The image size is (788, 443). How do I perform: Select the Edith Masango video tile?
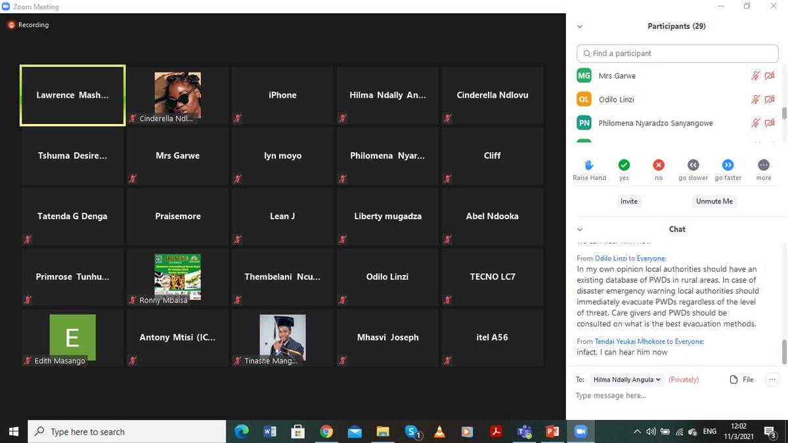(x=72, y=337)
